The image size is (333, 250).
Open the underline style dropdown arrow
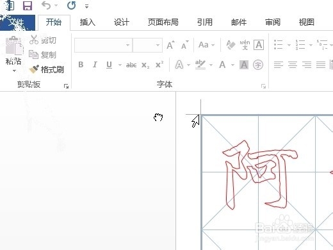[x=120, y=65]
